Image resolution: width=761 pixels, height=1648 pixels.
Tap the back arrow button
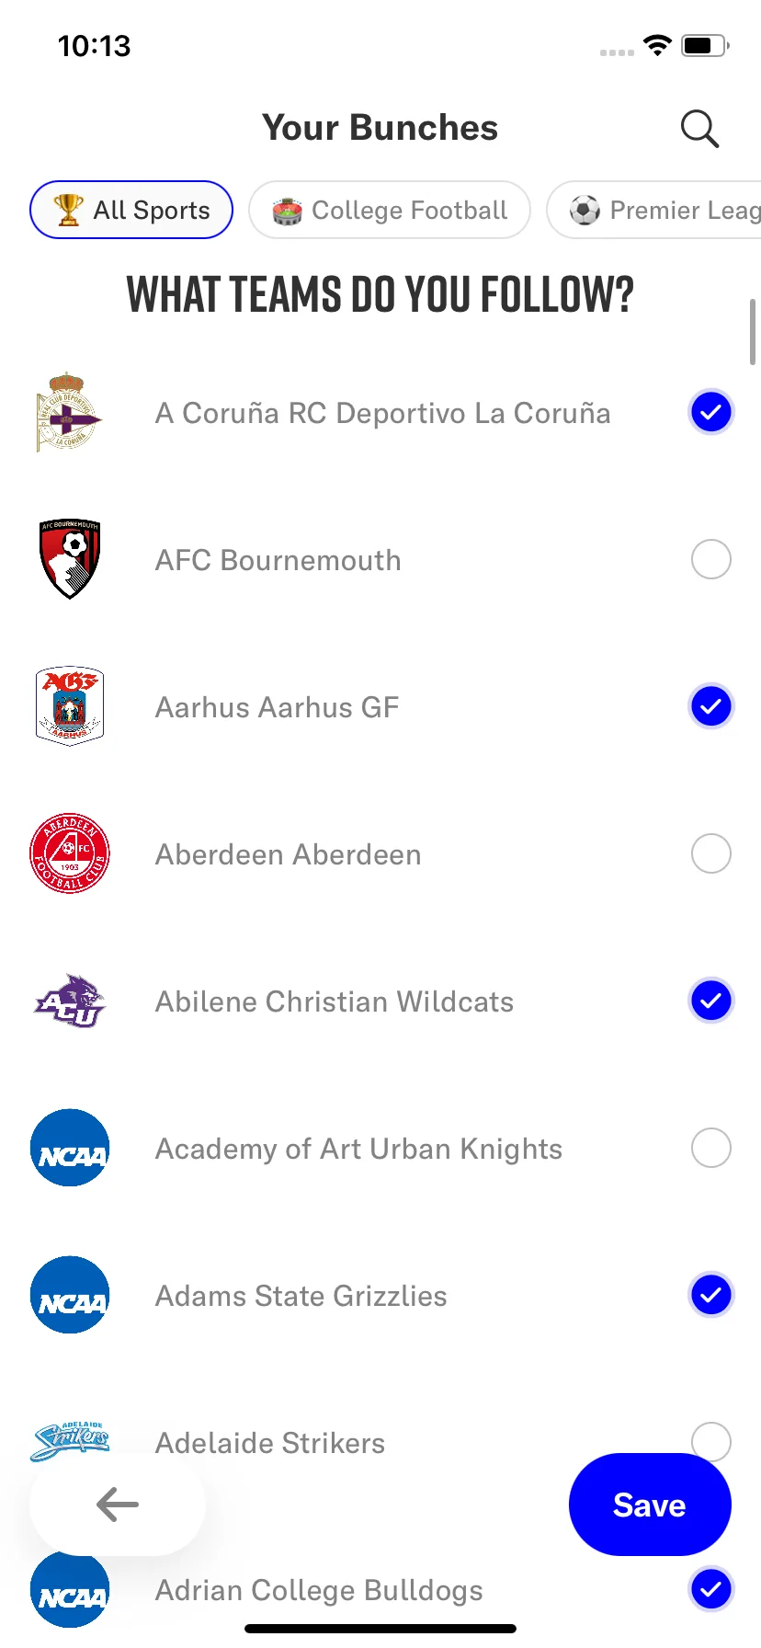pos(118,1505)
